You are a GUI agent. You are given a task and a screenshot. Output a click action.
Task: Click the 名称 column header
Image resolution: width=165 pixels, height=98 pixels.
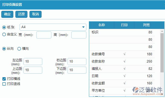[x=102, y=25]
